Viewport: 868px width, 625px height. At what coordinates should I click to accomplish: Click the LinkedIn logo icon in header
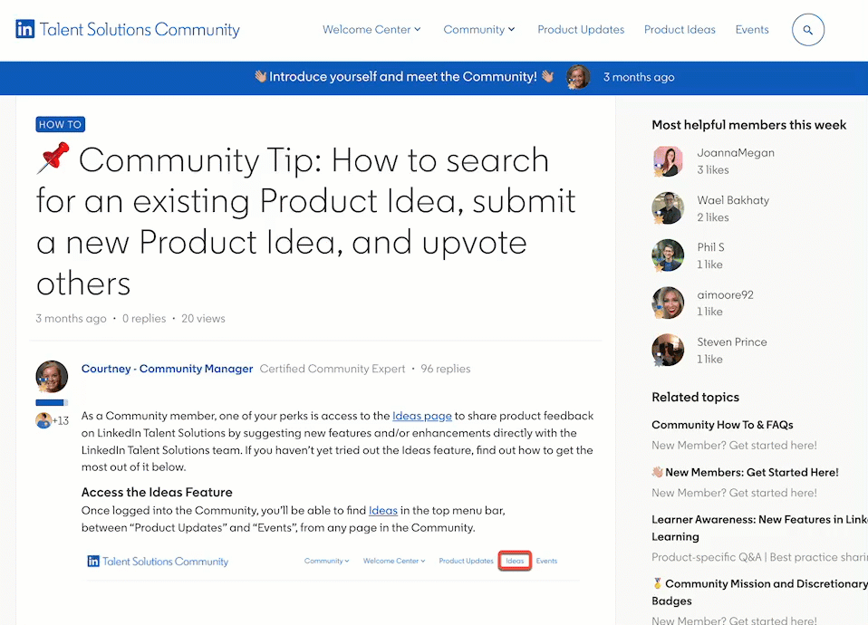point(24,29)
